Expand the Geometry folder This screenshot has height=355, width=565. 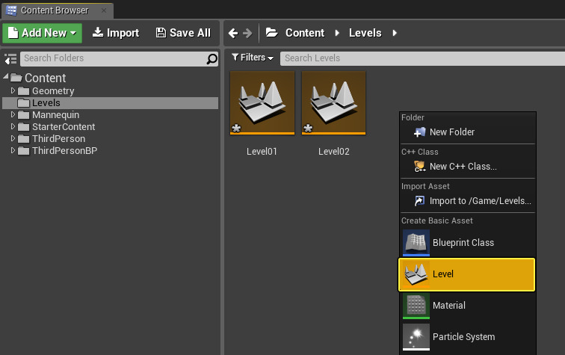13,90
